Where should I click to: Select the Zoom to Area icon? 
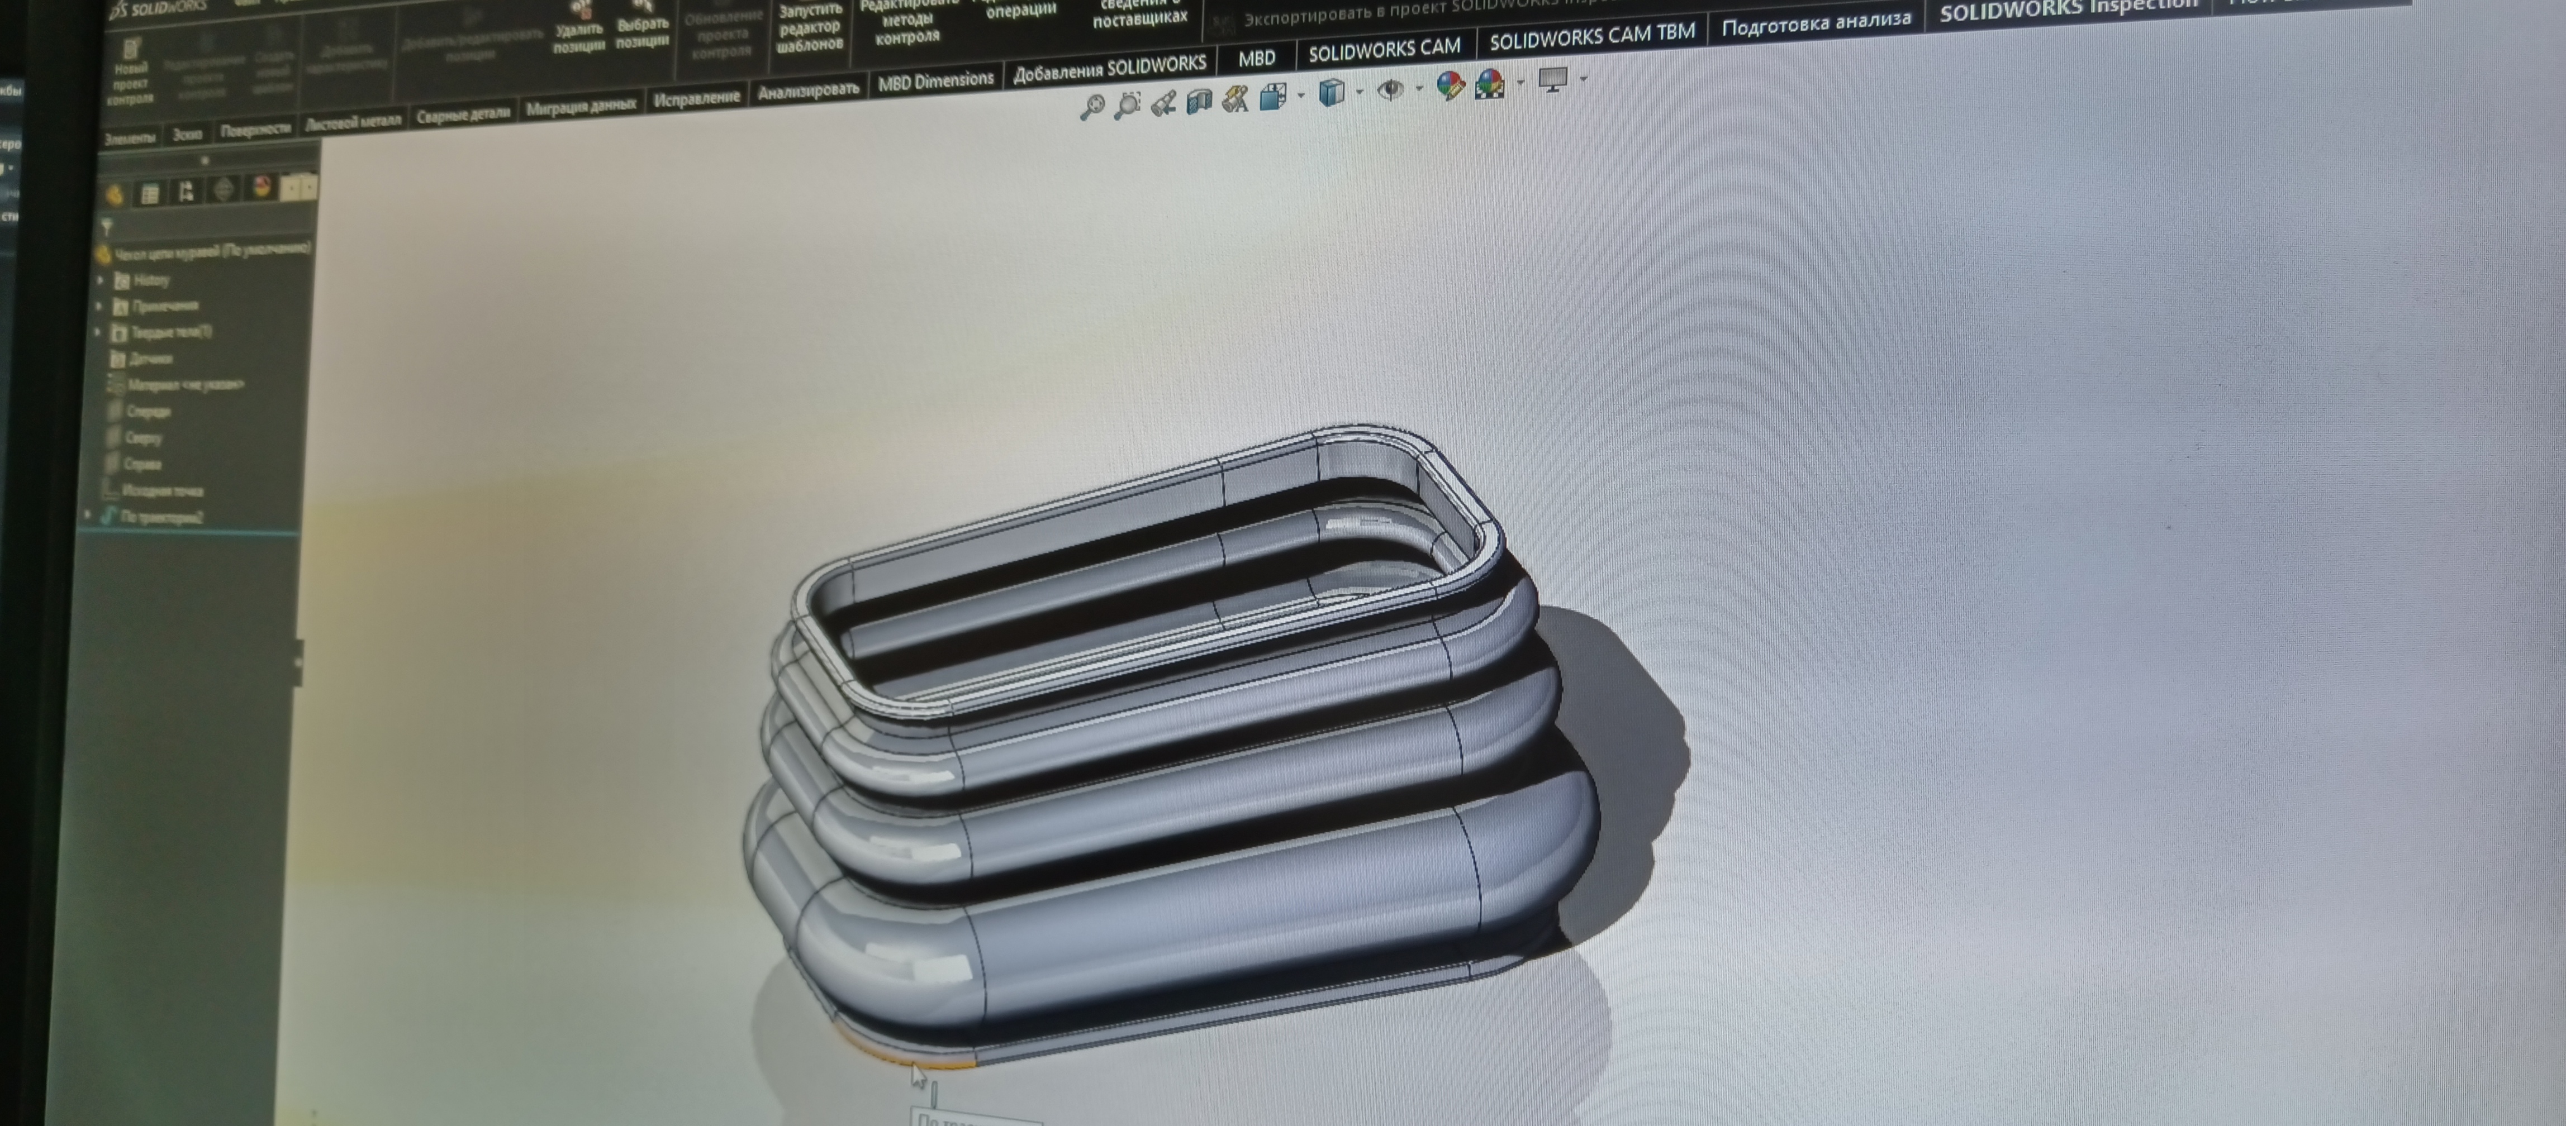click(1127, 104)
